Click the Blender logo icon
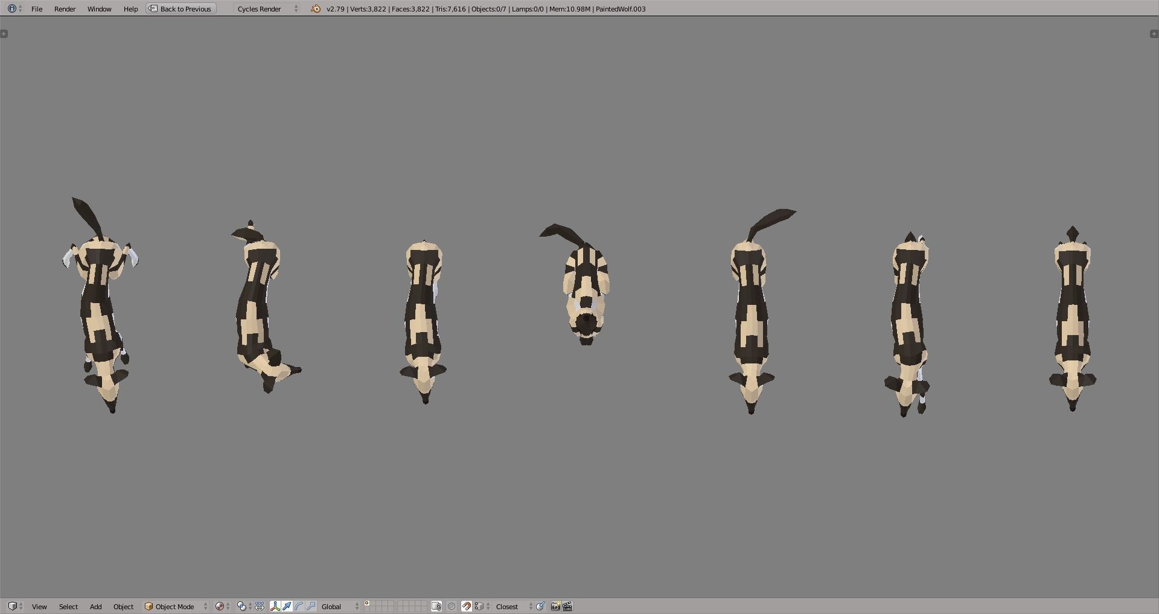This screenshot has width=1159, height=614. [315, 9]
